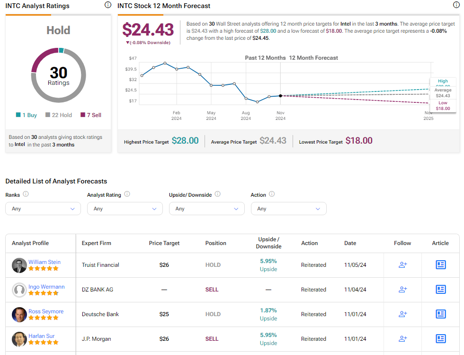The image size is (464, 355).
Task: Click the 12 Month Forecast info icon
Action: coord(456,5)
